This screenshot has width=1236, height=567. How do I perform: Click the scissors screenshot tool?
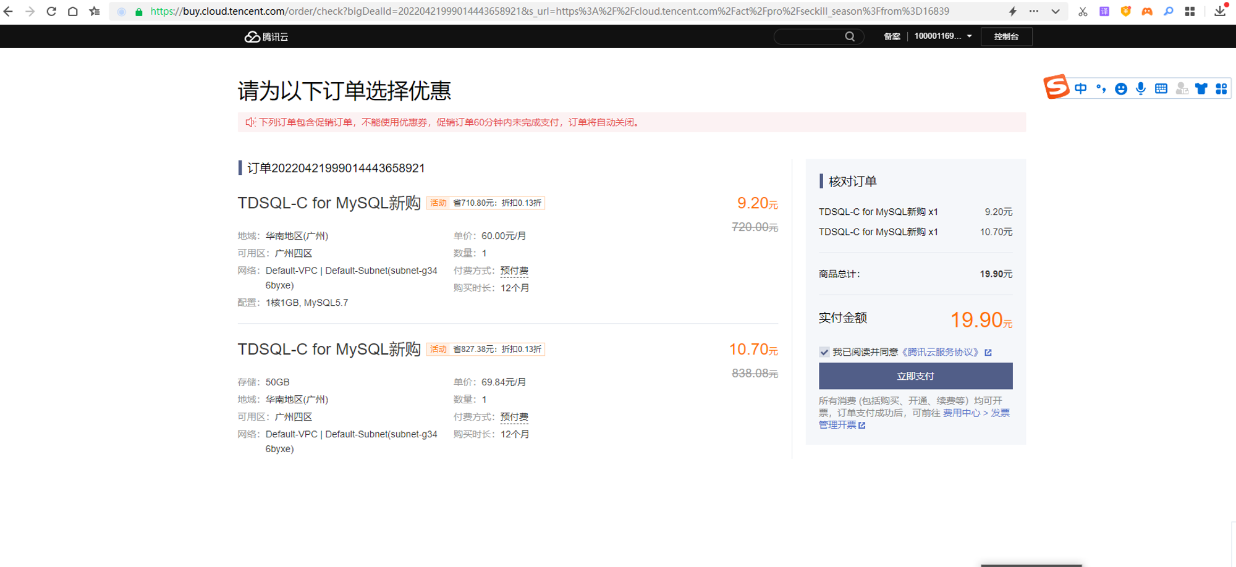[x=1083, y=11]
